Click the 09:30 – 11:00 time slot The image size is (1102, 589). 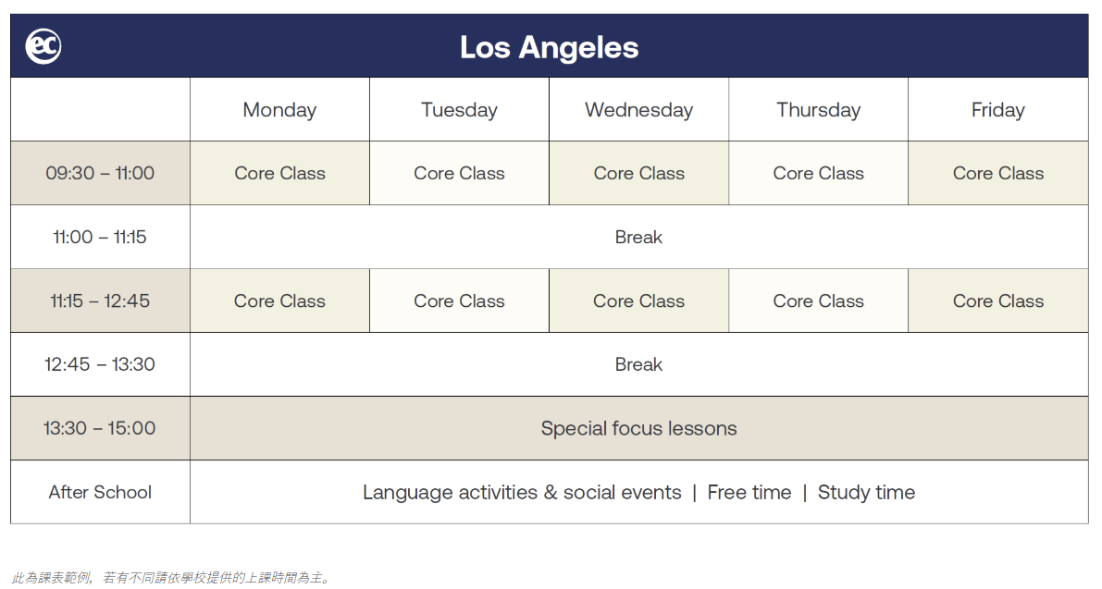tap(100, 174)
